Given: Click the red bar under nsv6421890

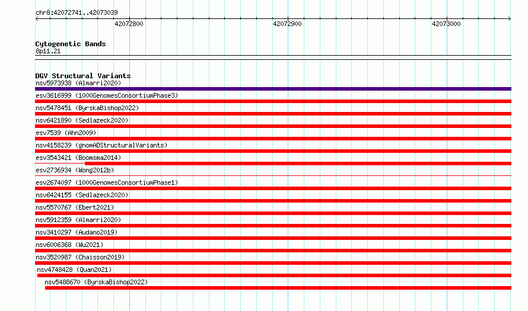Looking at the screenshot, I should (273, 126).
